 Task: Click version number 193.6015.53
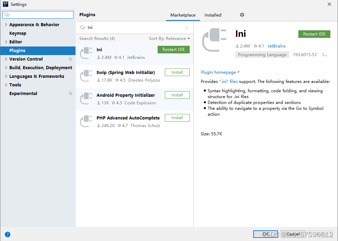tap(305, 55)
